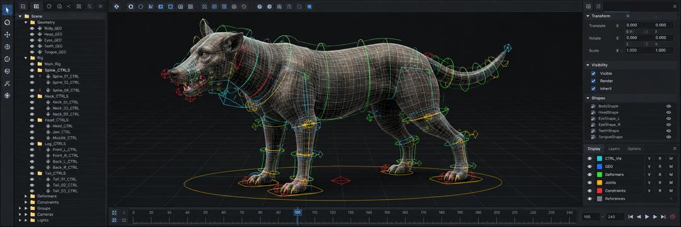Step forward one frame
Screen dimensions: 681x227
click(655, 216)
